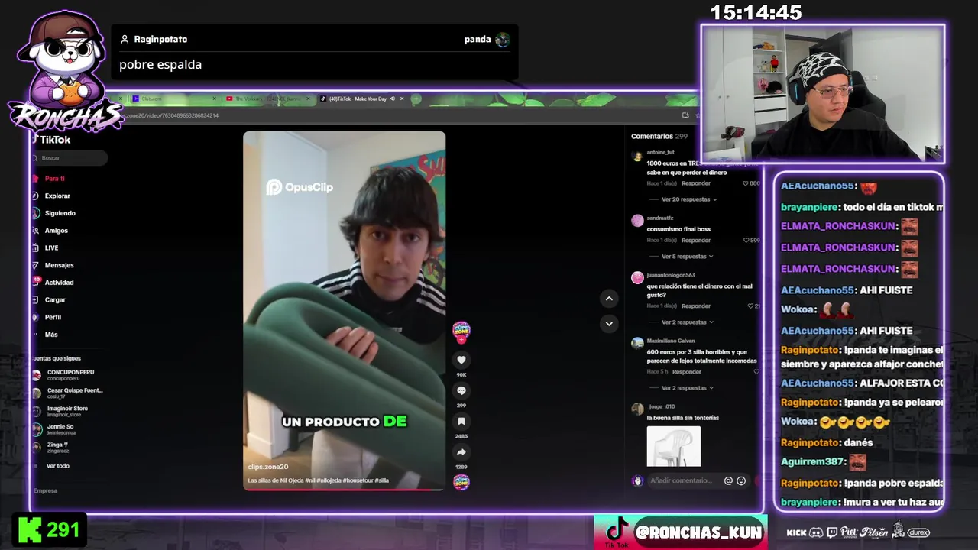This screenshot has width=978, height=550.
Task: Click the video progress bar
Action: (344, 489)
